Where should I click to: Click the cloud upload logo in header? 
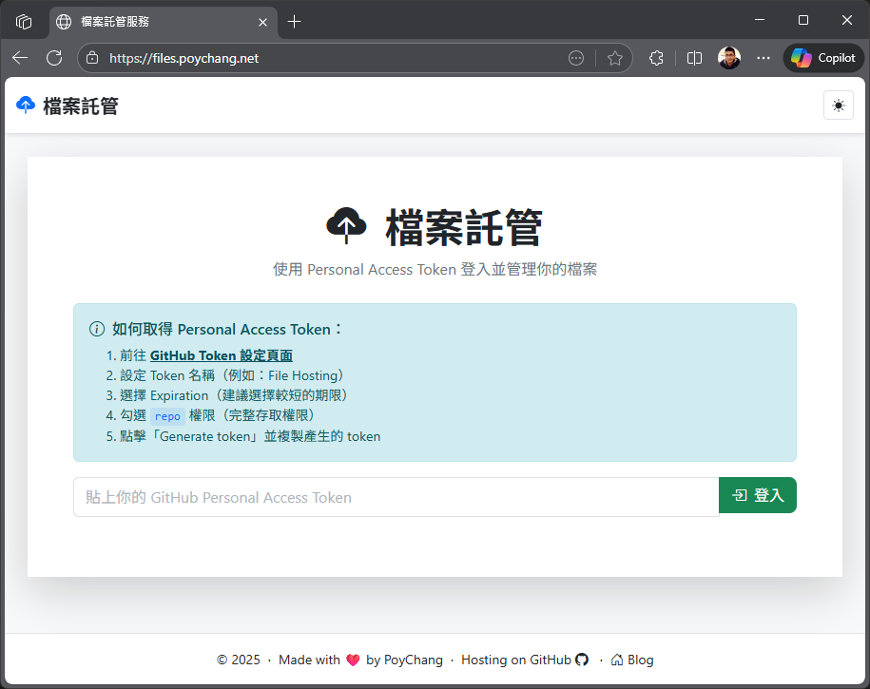(x=26, y=105)
